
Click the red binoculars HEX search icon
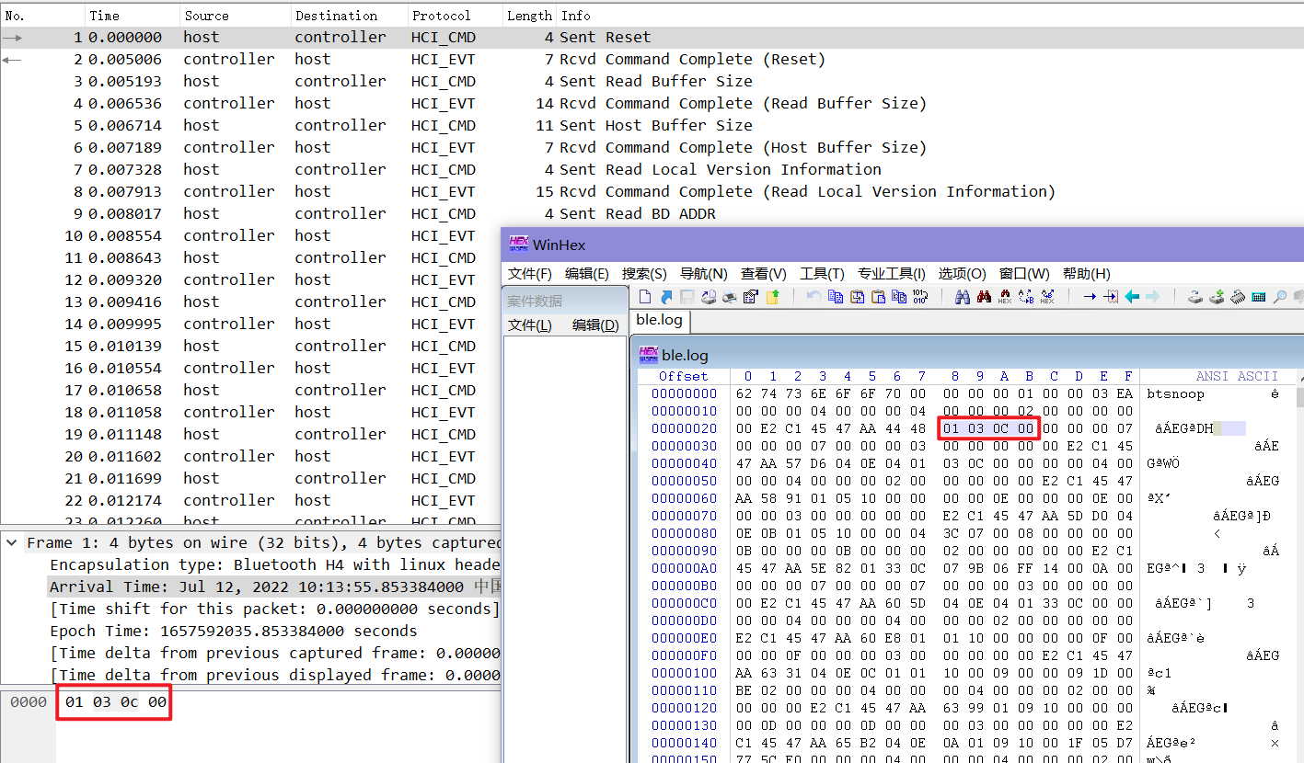coord(1005,297)
